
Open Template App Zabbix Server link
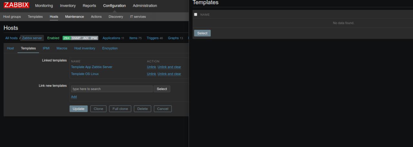(x=92, y=67)
